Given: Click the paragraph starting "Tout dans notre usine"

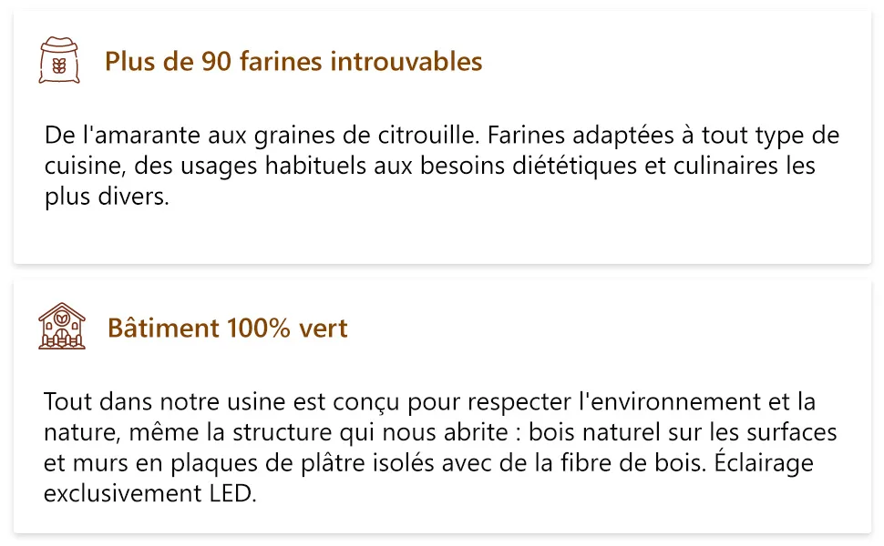Looking at the screenshot, I should point(440,448).
